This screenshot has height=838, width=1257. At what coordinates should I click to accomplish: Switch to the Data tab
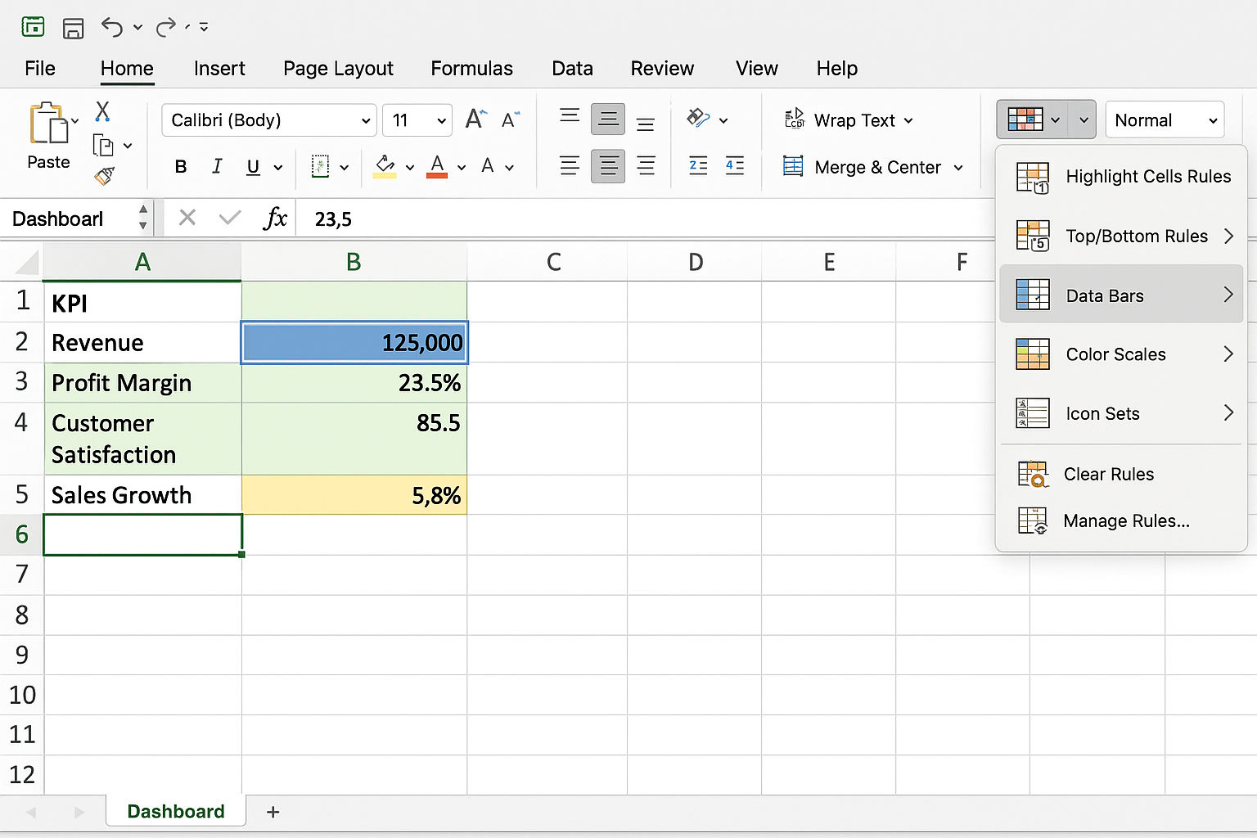tap(572, 69)
